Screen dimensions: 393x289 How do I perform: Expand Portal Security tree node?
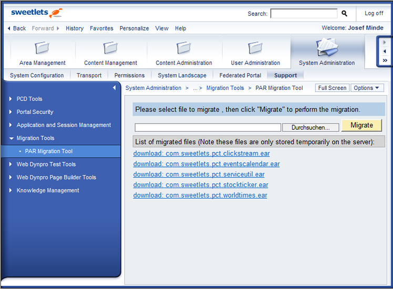tap(11, 112)
